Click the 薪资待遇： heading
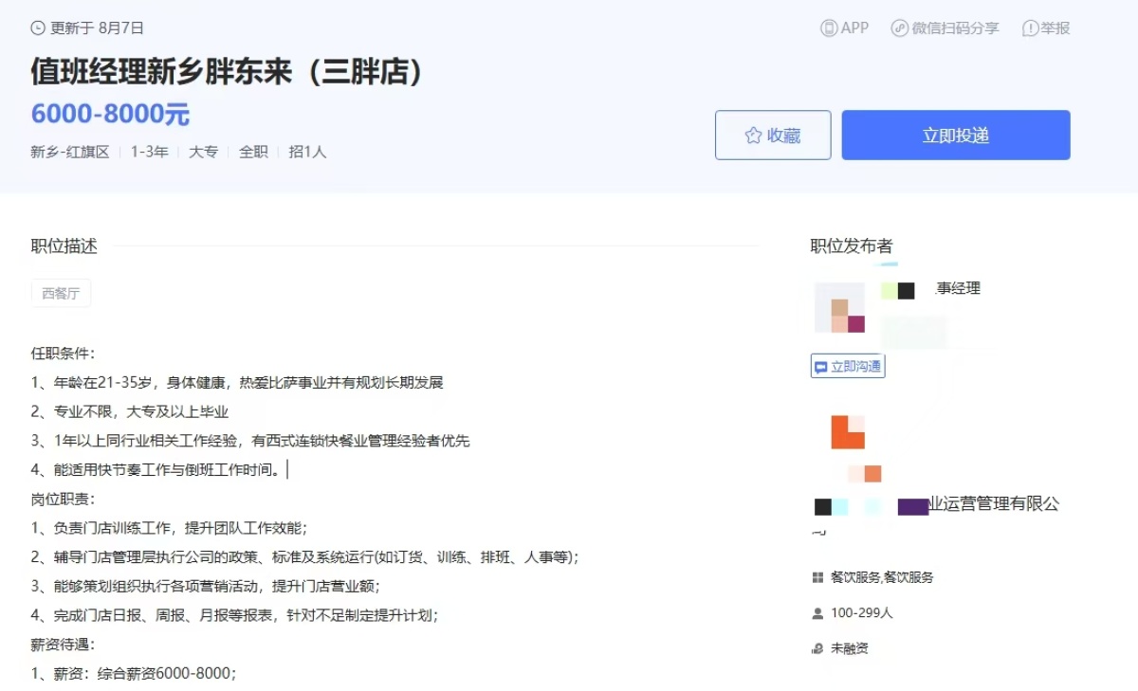1138x691 pixels. point(64,645)
